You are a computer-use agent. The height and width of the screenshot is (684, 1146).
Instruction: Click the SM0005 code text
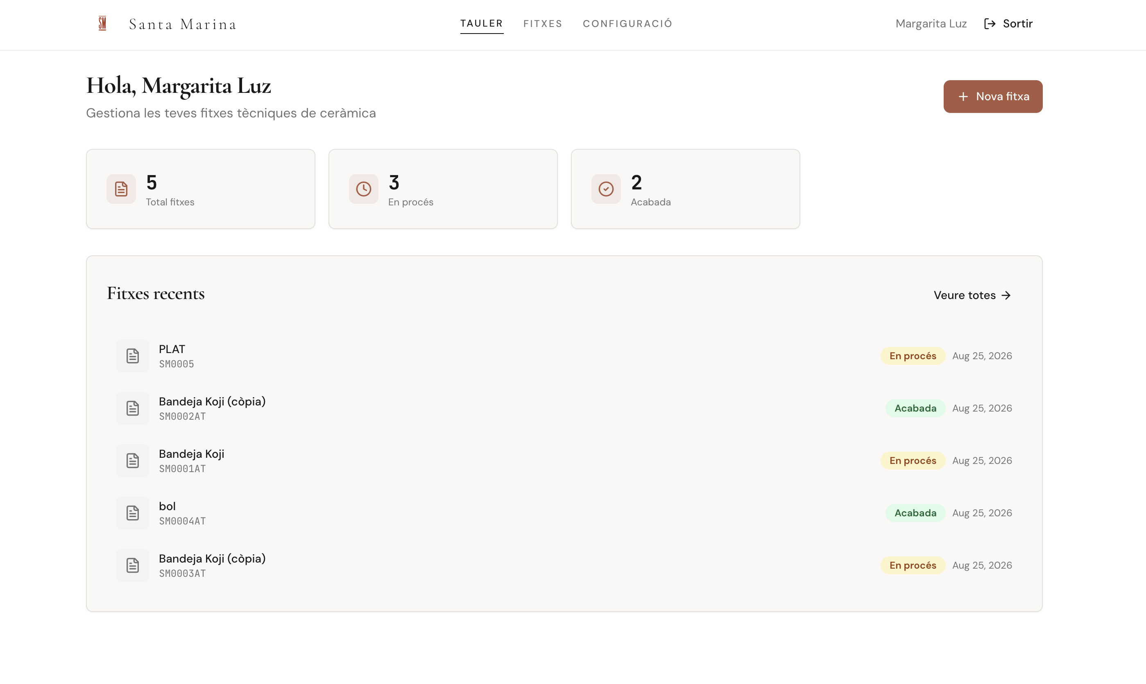point(176,364)
